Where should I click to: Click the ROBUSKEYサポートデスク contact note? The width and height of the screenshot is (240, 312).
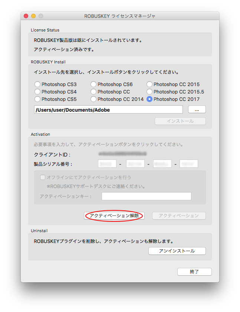96,187
